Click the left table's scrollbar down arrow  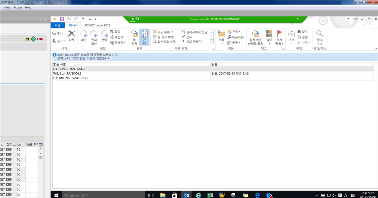(x=41, y=153)
